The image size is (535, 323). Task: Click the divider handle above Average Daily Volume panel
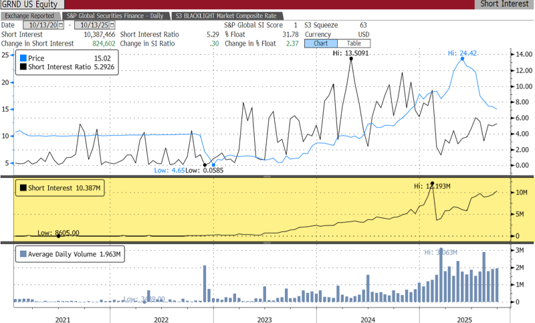pos(266,242)
